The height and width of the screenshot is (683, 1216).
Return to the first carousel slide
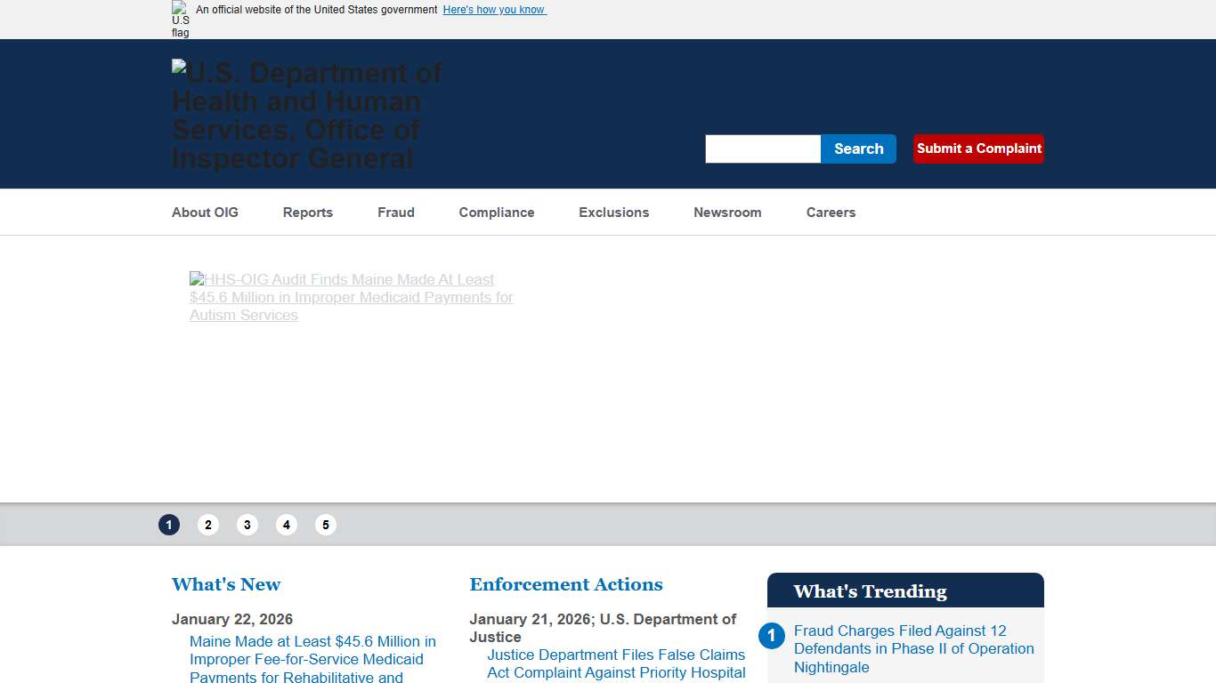point(169,525)
